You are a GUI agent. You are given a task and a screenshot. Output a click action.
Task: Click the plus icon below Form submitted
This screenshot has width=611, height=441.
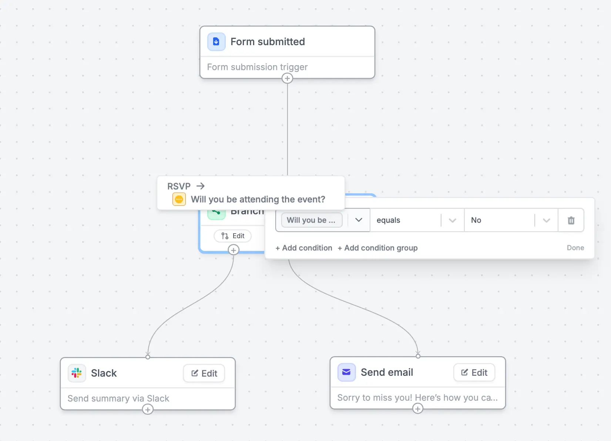pyautogui.click(x=287, y=78)
